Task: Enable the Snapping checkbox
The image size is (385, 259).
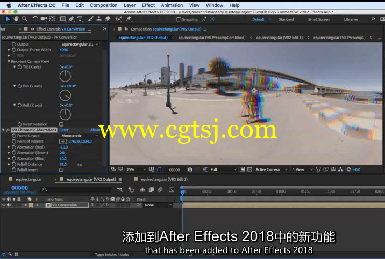Action: [179, 19]
